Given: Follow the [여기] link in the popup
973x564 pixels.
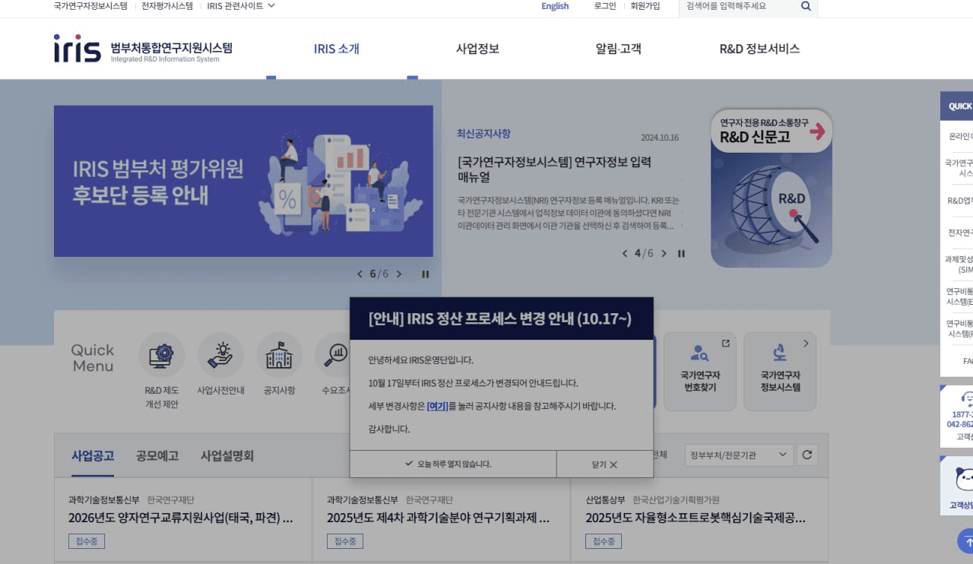Looking at the screenshot, I should [437, 406].
